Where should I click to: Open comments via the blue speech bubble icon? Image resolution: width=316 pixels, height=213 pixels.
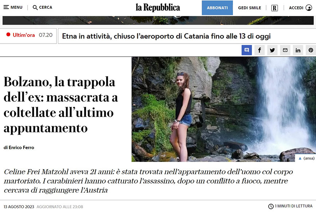[x=247, y=50]
